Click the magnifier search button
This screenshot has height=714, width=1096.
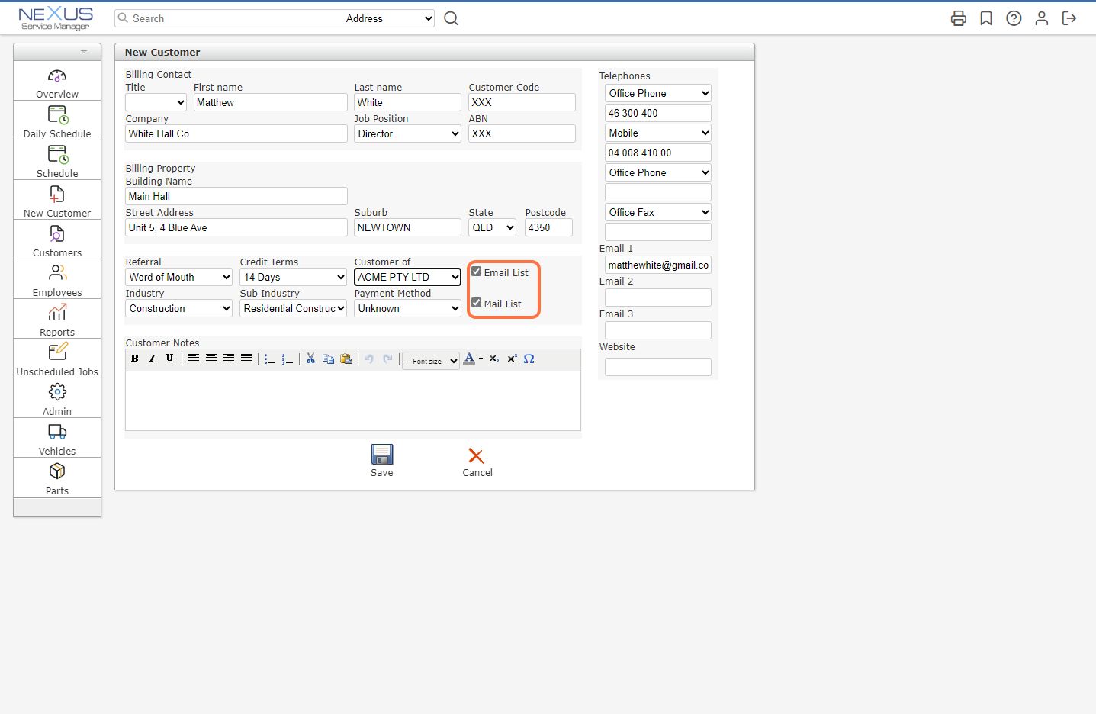pos(452,18)
